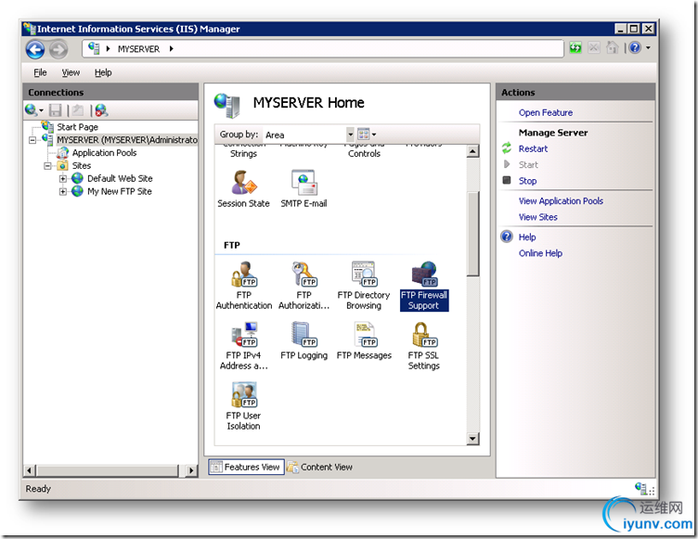Open FTP User Isolation feature

click(243, 406)
